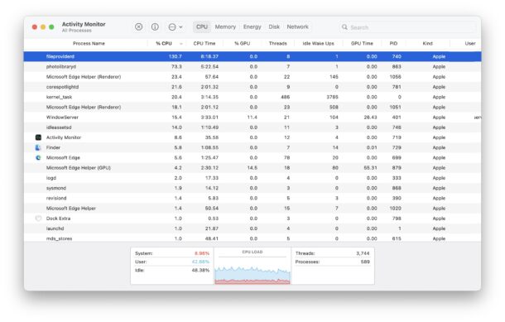This screenshot has height=322, width=505.
Task: Select the fileproviderd process row
Action: [x=252, y=56]
